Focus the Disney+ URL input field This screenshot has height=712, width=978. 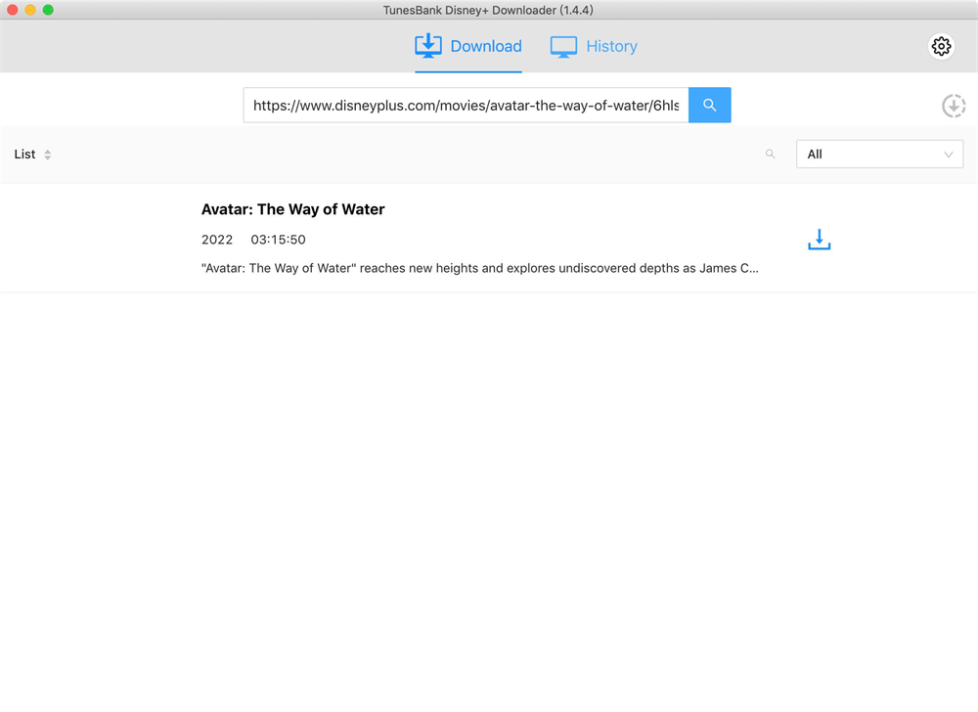click(466, 105)
